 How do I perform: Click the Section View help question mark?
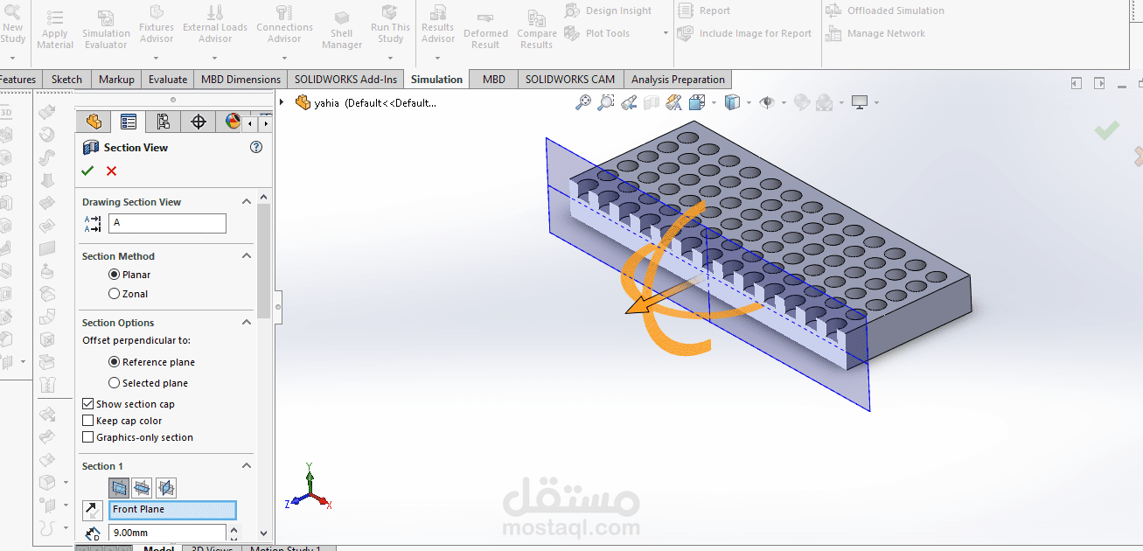pyautogui.click(x=256, y=147)
